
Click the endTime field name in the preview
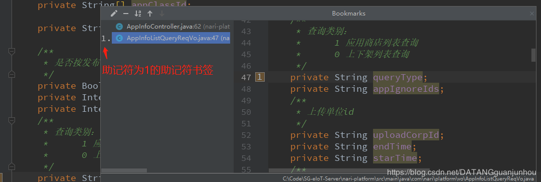(x=392, y=146)
